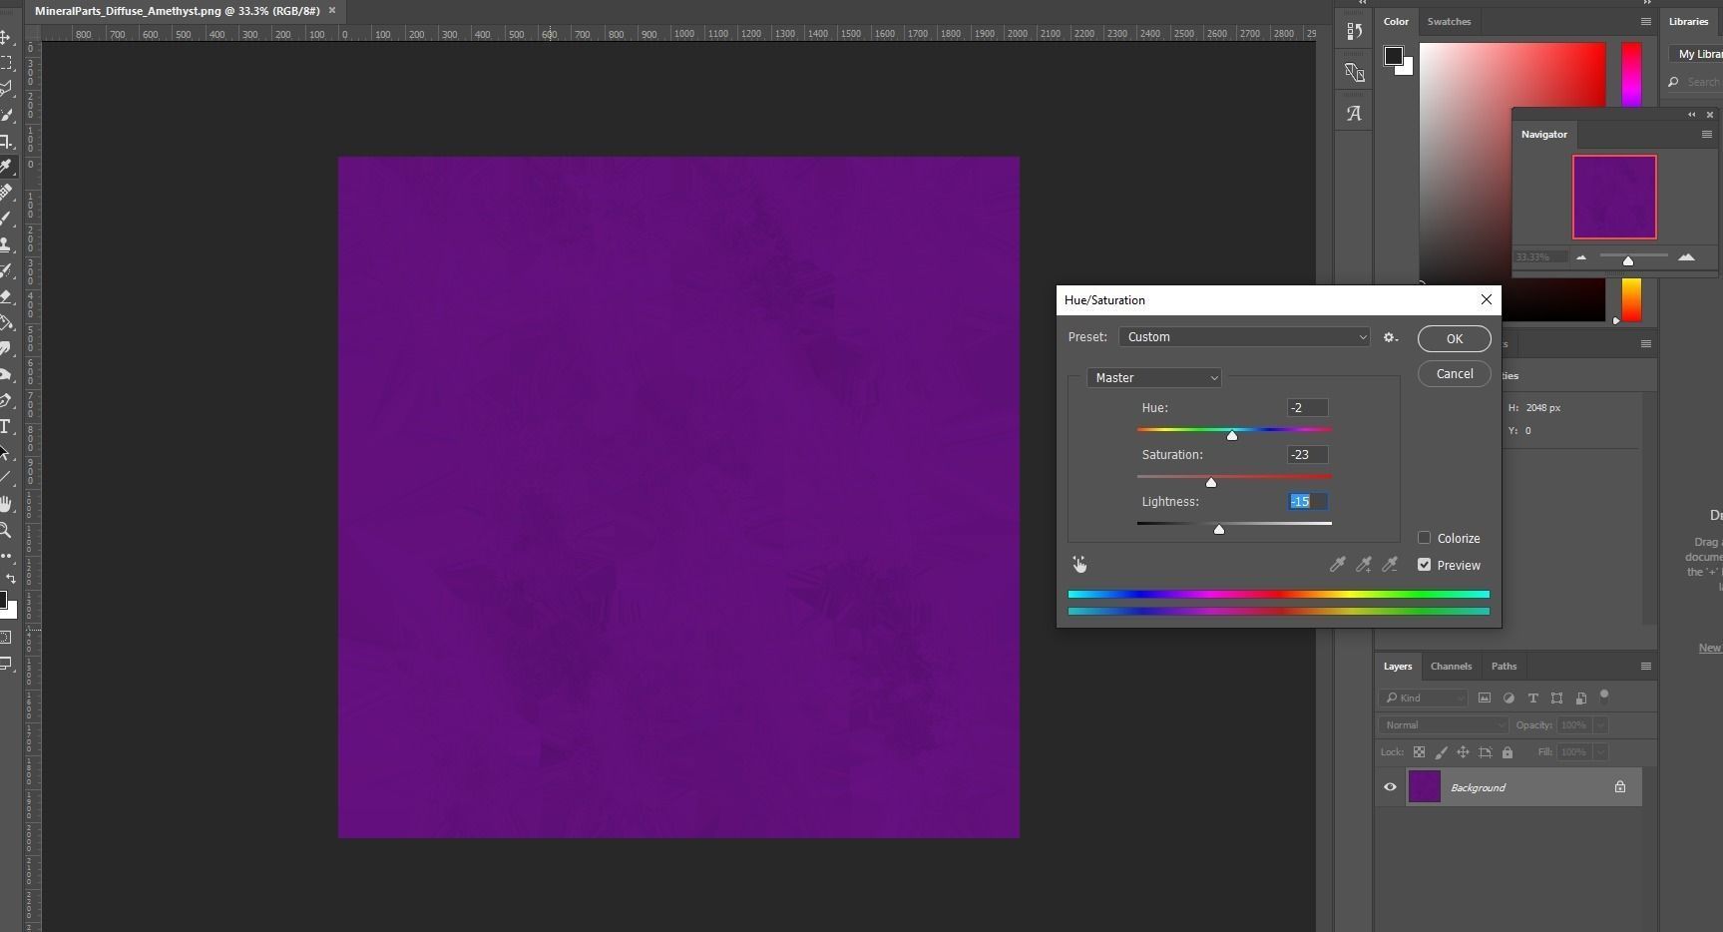Toggle lock all for layer

[x=1508, y=752]
